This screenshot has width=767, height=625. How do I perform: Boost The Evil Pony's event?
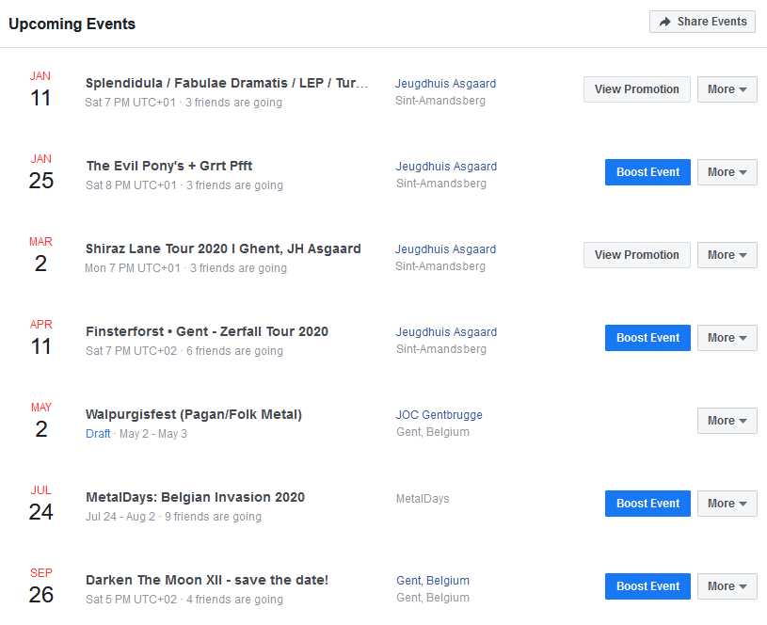pyautogui.click(x=647, y=172)
